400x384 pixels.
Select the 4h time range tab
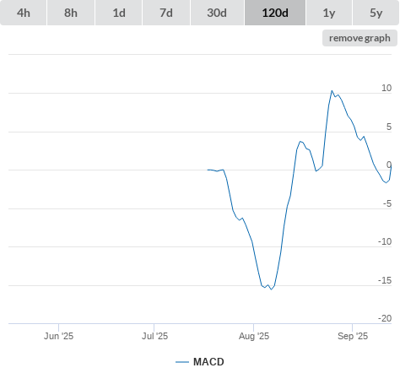pyautogui.click(x=24, y=13)
